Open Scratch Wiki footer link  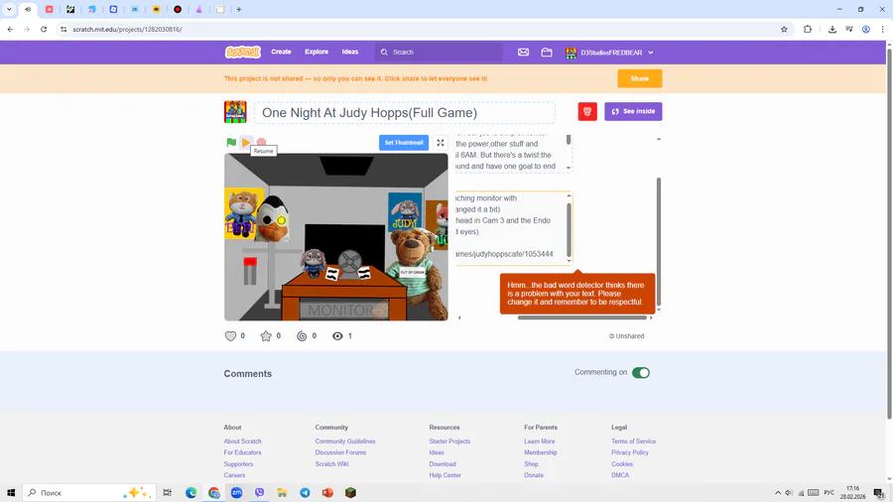[x=331, y=464]
